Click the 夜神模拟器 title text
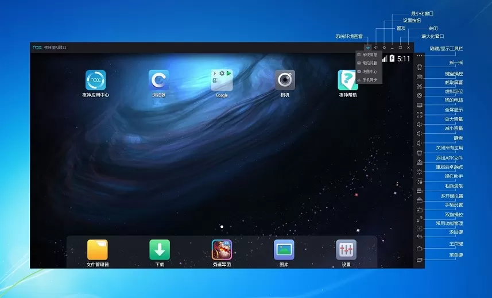Image resolution: width=492 pixels, height=298 pixels. pos(55,47)
